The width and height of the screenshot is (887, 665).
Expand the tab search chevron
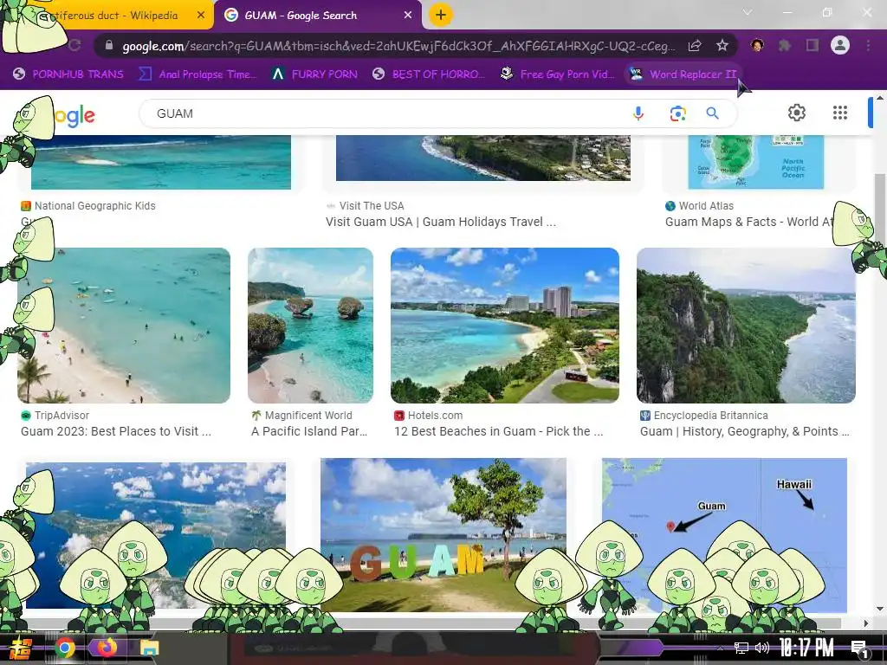748,12
